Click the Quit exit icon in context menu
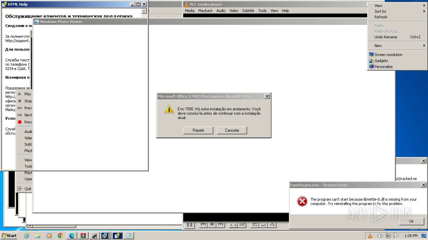 (x=20, y=189)
